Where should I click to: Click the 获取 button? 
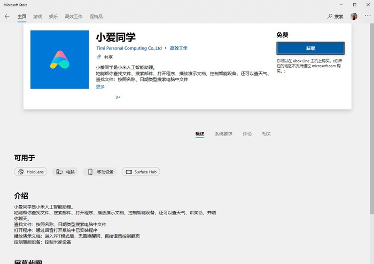coord(310,48)
